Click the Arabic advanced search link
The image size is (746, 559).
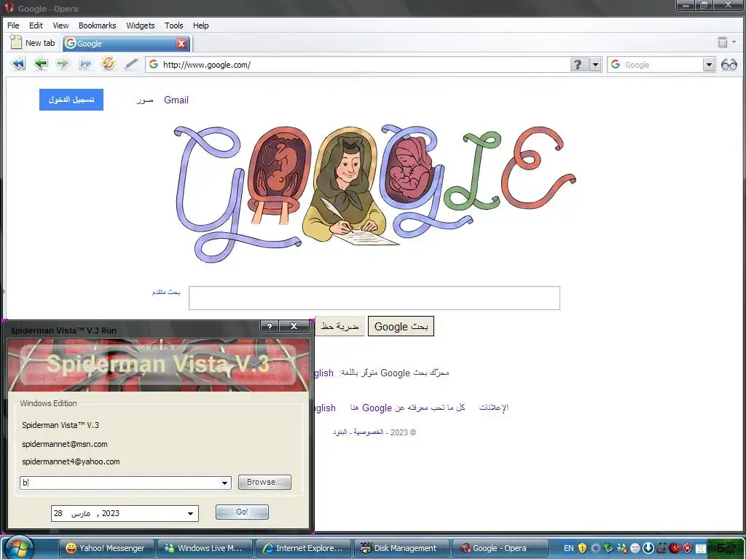click(166, 292)
